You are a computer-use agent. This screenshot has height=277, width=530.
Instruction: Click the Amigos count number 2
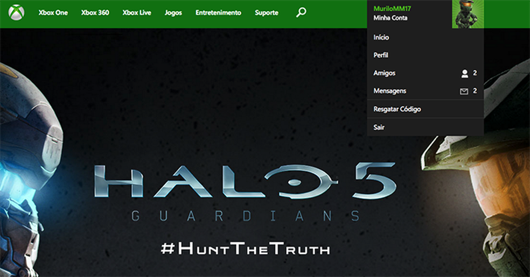tap(475, 73)
